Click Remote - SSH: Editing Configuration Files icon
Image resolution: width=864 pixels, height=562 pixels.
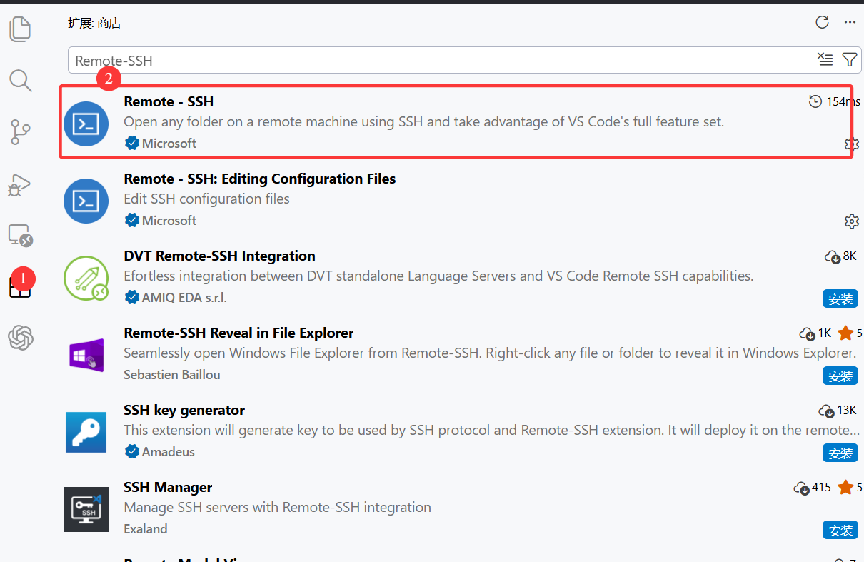[86, 201]
